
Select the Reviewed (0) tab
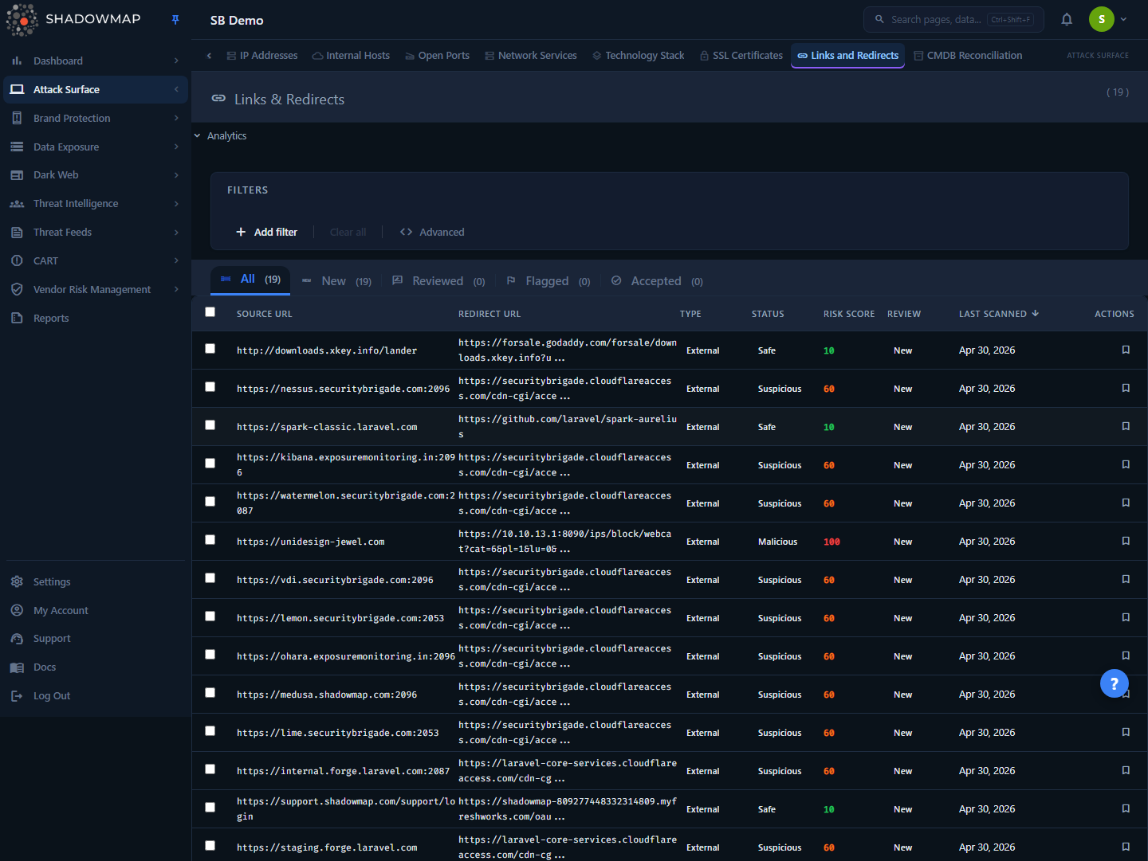point(438,281)
